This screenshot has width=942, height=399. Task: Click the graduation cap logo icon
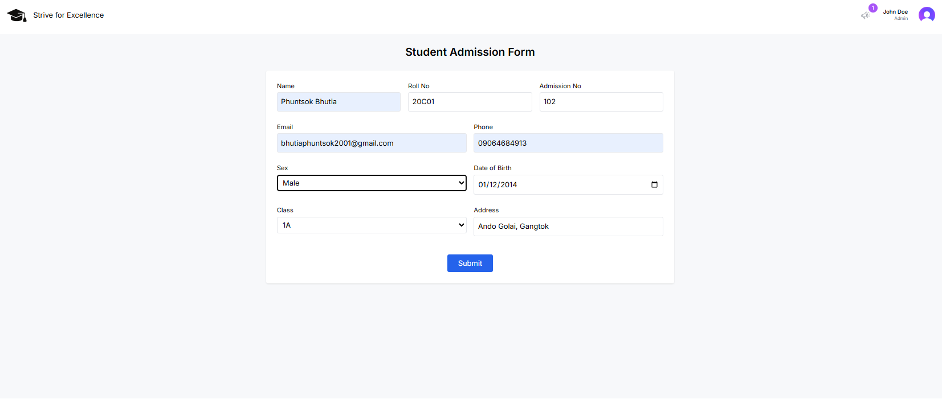[17, 15]
